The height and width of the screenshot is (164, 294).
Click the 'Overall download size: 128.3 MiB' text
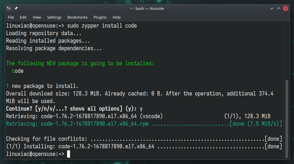pos(54,93)
